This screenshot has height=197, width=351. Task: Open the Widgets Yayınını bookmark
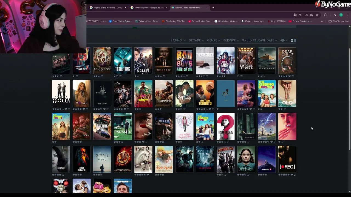(252, 21)
